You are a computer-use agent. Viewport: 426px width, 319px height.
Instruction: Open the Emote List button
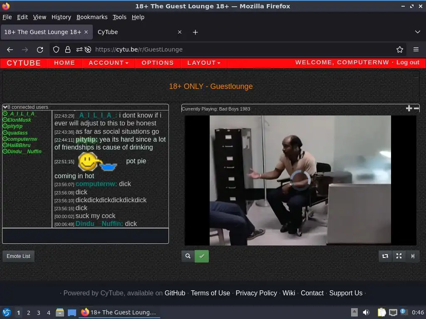[18, 256]
